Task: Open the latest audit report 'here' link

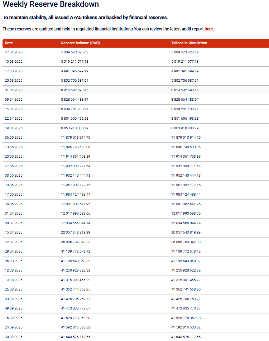Action: click(x=208, y=29)
